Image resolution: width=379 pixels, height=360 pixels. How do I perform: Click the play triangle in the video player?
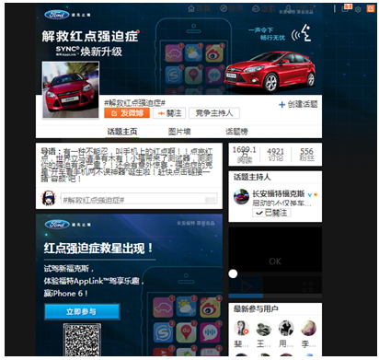pos(247,287)
